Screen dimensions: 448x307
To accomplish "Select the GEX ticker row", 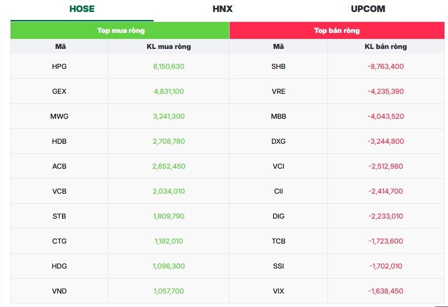I will pos(59,91).
